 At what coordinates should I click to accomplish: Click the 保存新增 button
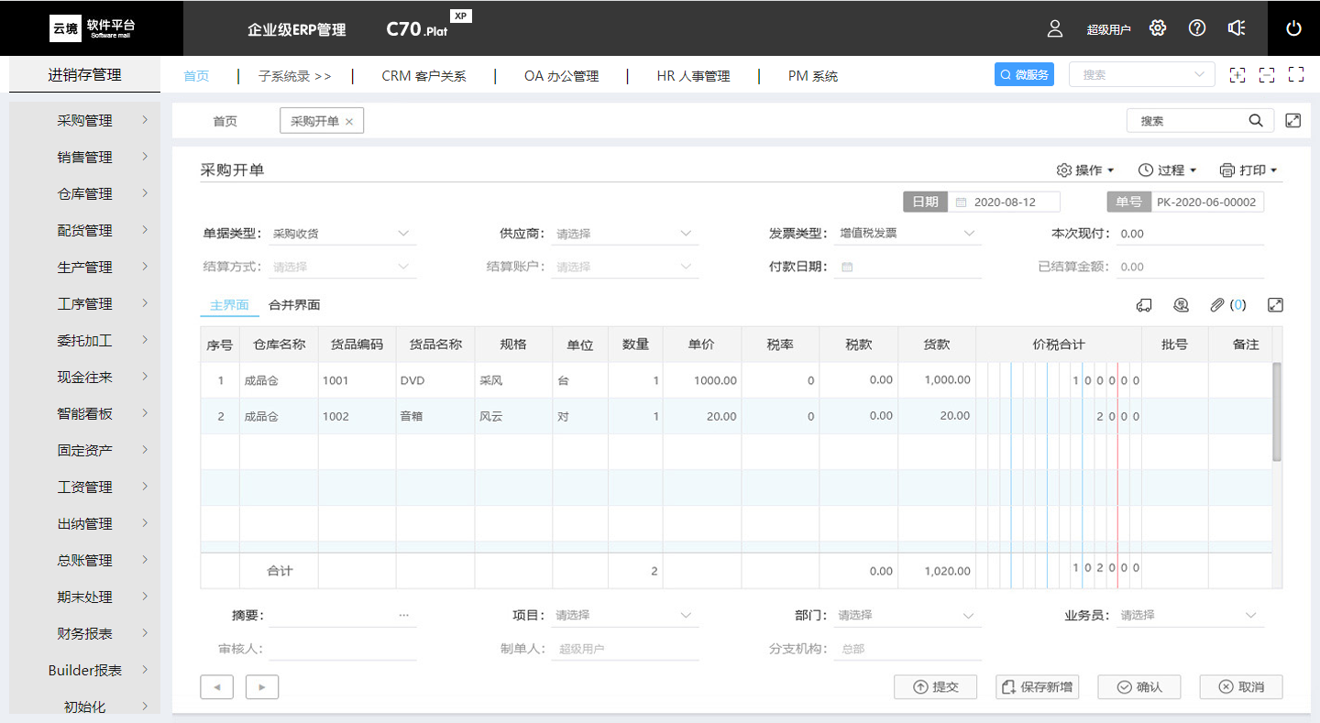pyautogui.click(x=1037, y=687)
